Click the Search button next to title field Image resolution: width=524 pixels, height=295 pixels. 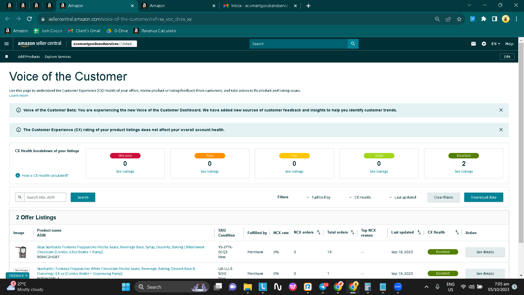click(83, 197)
